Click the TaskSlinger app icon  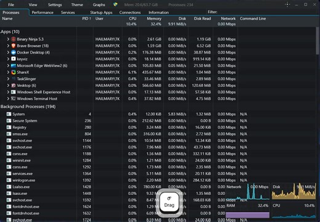14,79
